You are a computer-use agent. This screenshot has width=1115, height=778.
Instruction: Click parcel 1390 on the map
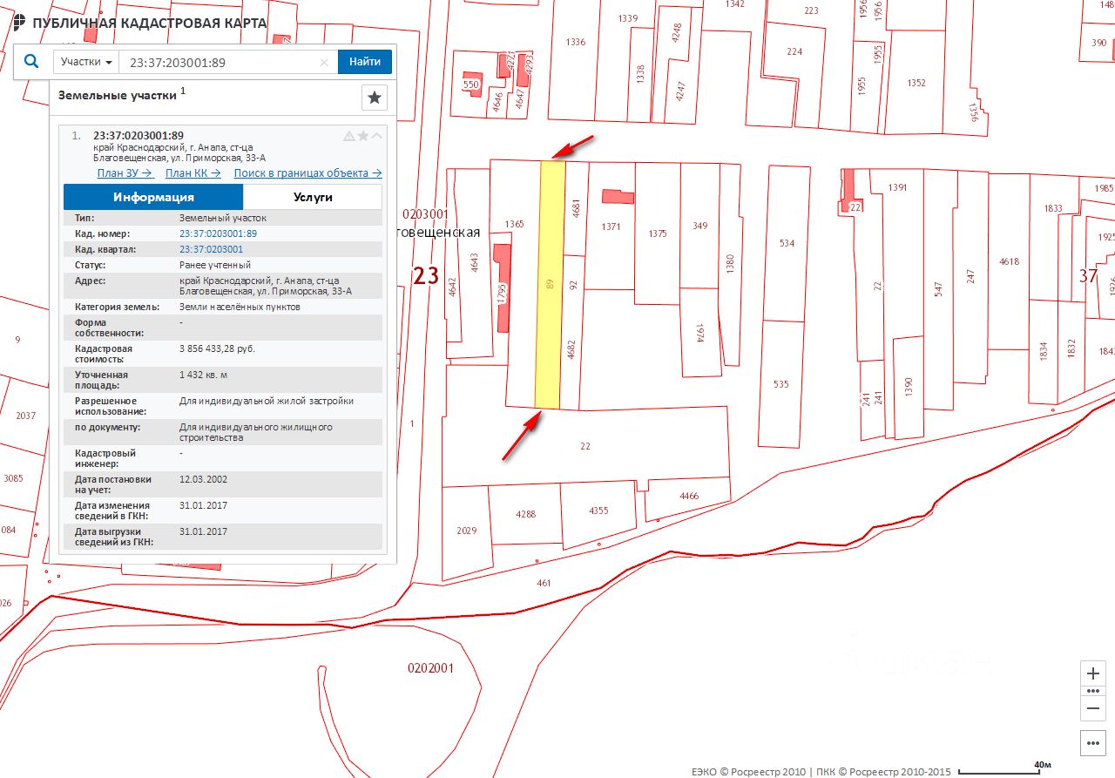click(x=908, y=388)
